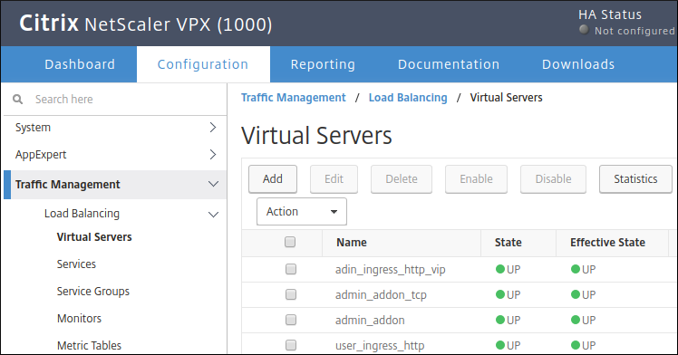Select System in the navigation pane
This screenshot has height=355, width=678.
[33, 128]
